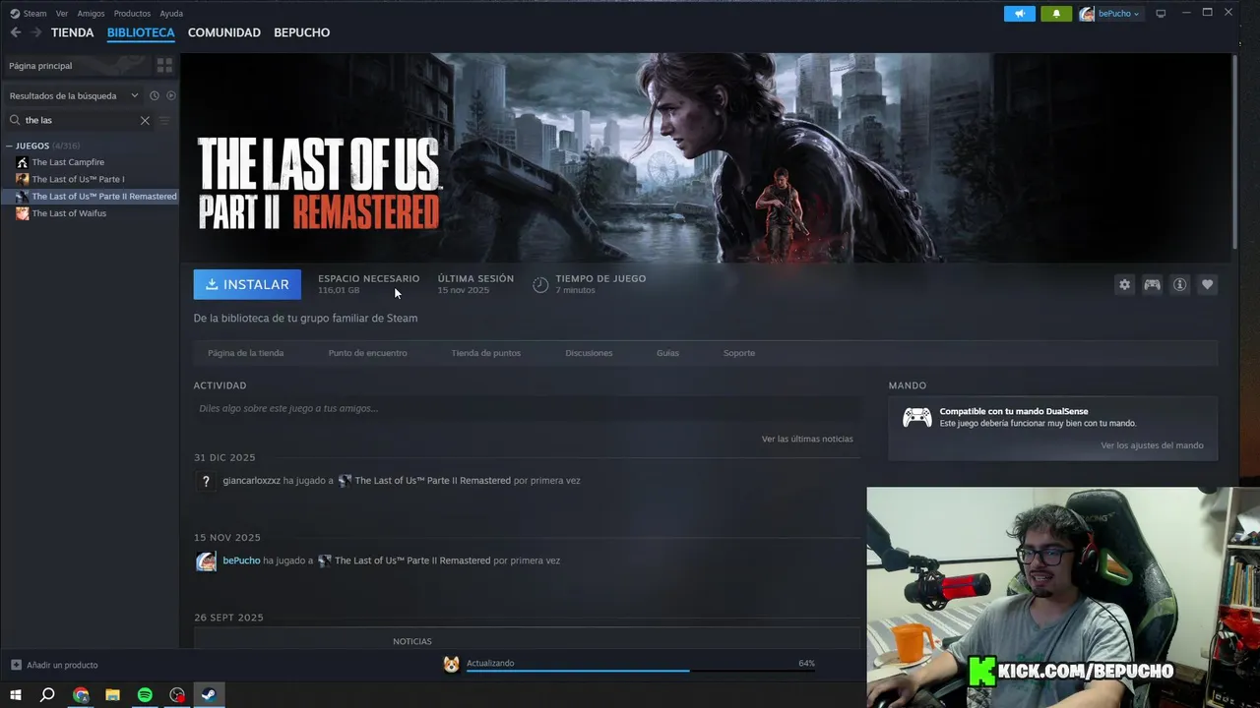
Task: Go back with the left arrow
Action: (x=15, y=32)
